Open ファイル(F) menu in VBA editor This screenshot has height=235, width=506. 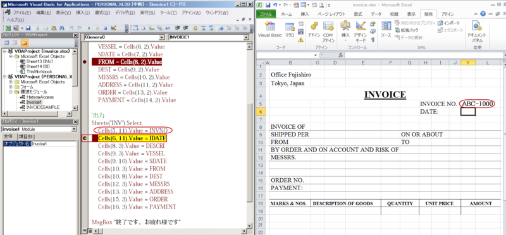22,13
